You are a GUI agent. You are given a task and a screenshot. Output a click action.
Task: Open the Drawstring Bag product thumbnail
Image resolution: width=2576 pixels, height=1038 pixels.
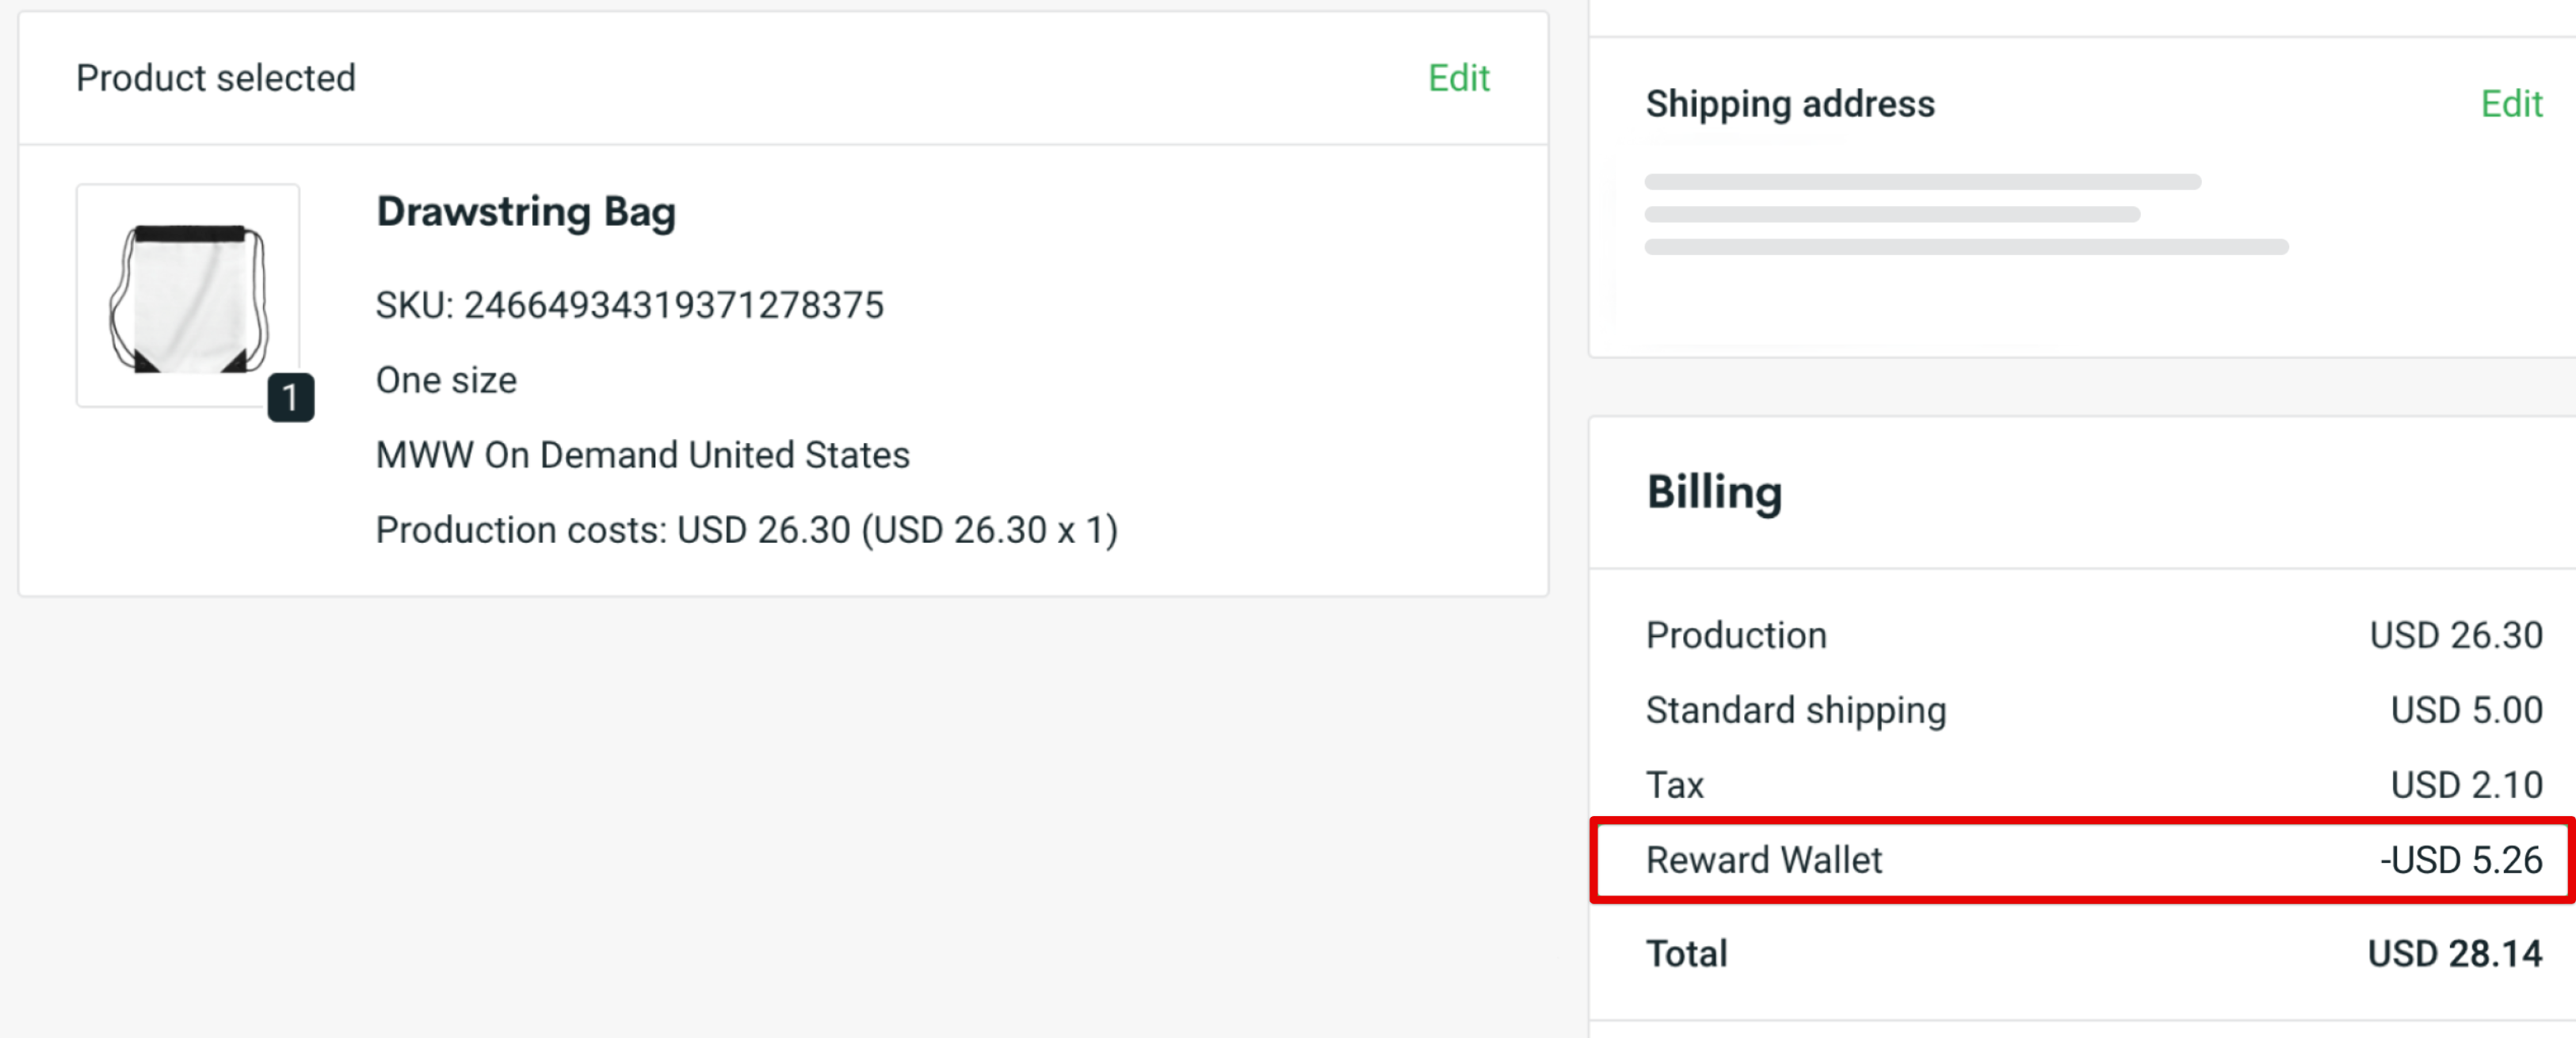click(x=188, y=296)
